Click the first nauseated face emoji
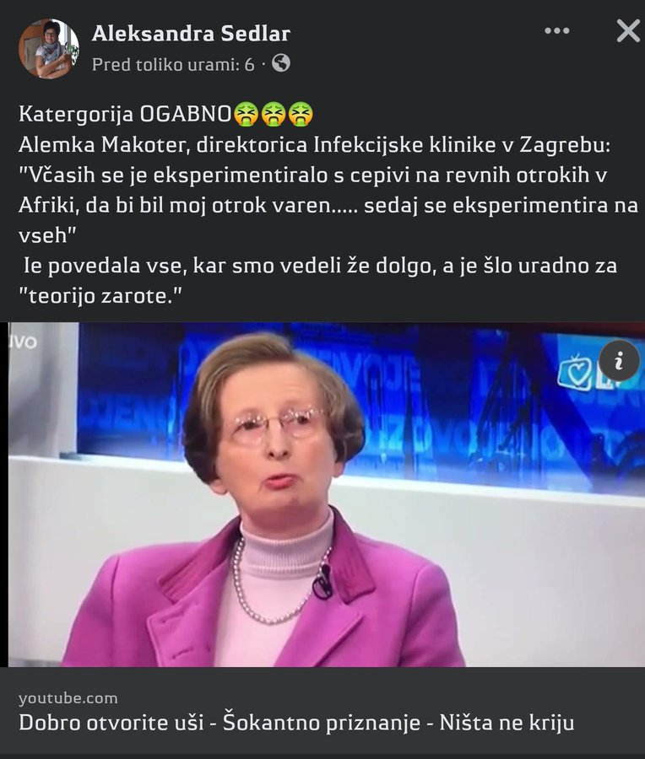This screenshot has width=645, height=759. [x=246, y=114]
